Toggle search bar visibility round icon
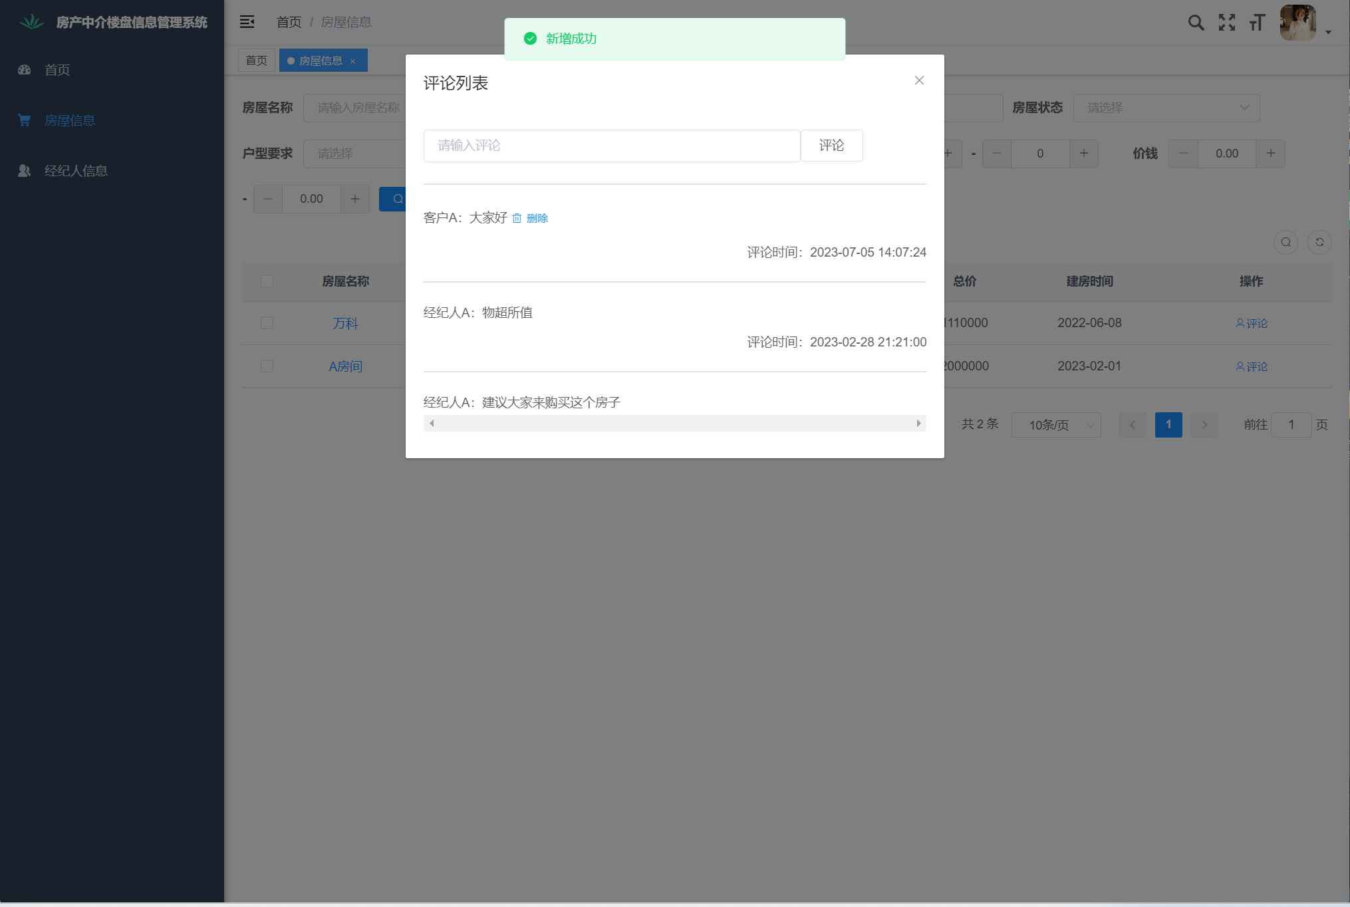The height and width of the screenshot is (907, 1350). (1285, 242)
